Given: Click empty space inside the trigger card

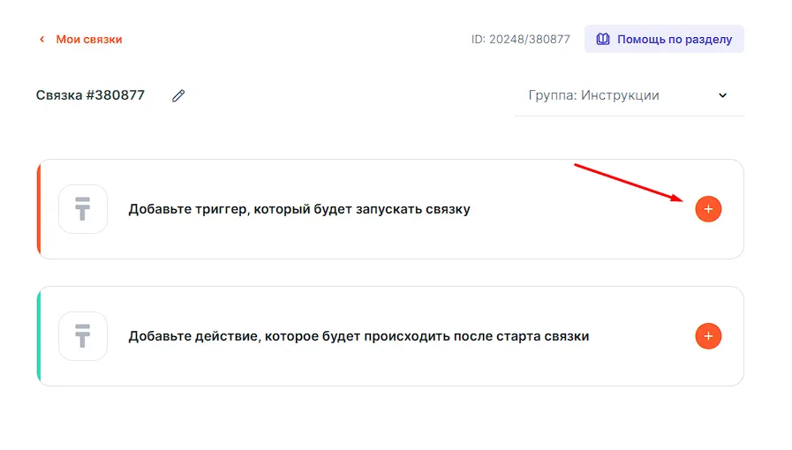Looking at the screenshot, I should tap(574, 234).
